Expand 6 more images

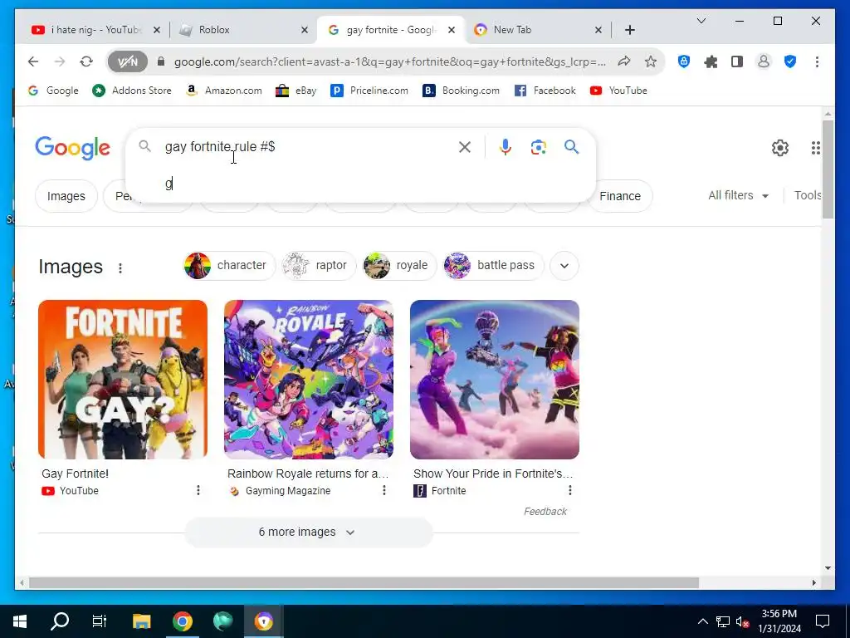[309, 532]
